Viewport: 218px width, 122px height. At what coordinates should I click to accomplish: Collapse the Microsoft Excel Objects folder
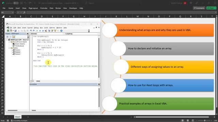click(9, 42)
